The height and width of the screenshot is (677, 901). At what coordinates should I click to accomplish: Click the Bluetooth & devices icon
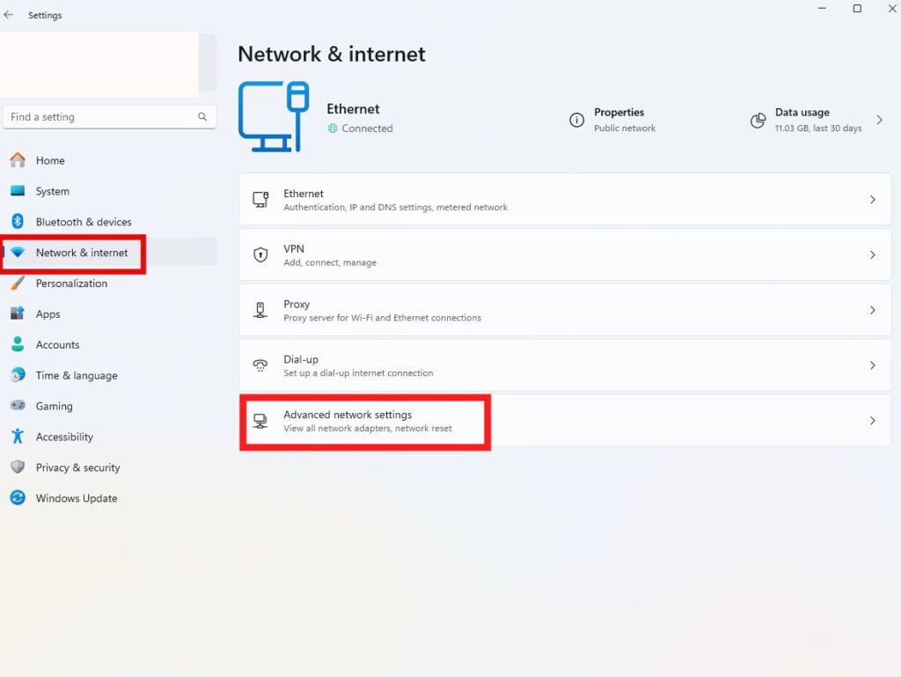click(x=18, y=222)
